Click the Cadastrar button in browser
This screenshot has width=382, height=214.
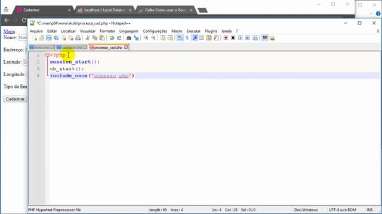click(x=15, y=99)
